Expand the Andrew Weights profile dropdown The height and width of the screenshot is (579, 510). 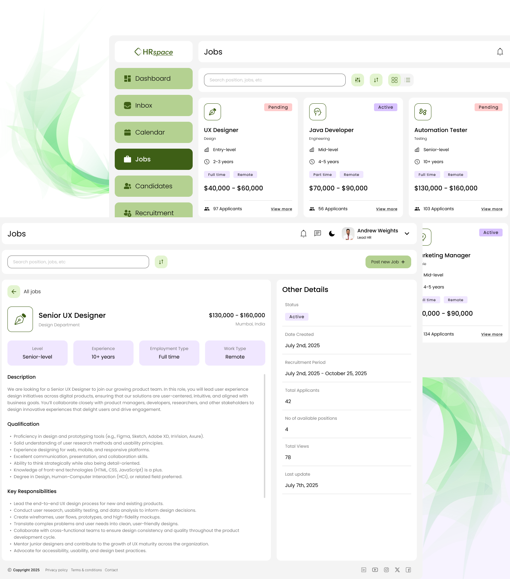pos(407,234)
